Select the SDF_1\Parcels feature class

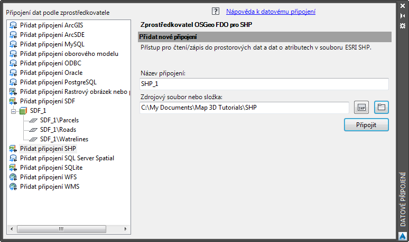(x=59, y=120)
